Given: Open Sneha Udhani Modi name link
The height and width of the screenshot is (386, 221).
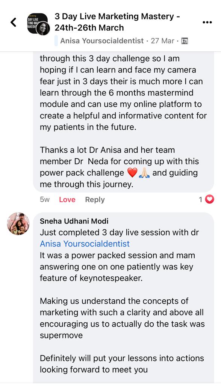Looking at the screenshot, I should click(74, 221).
